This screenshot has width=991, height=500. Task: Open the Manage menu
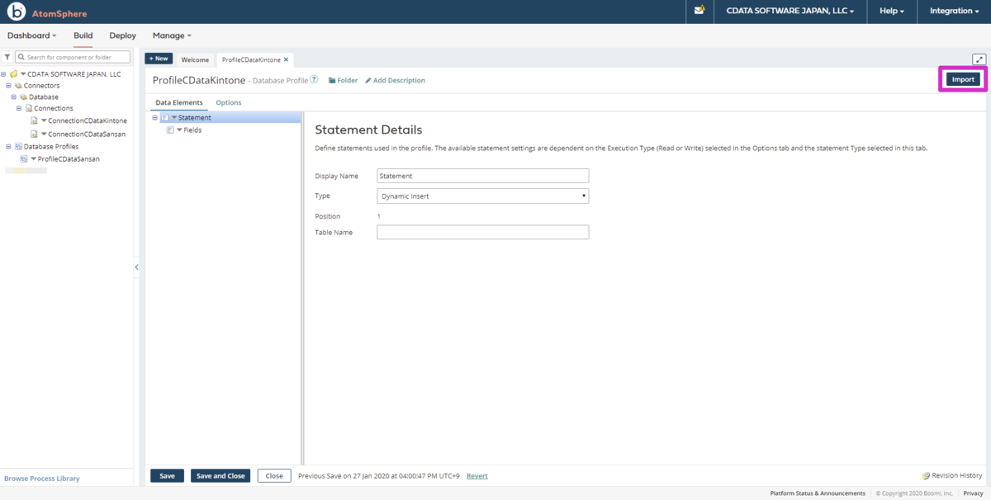172,35
